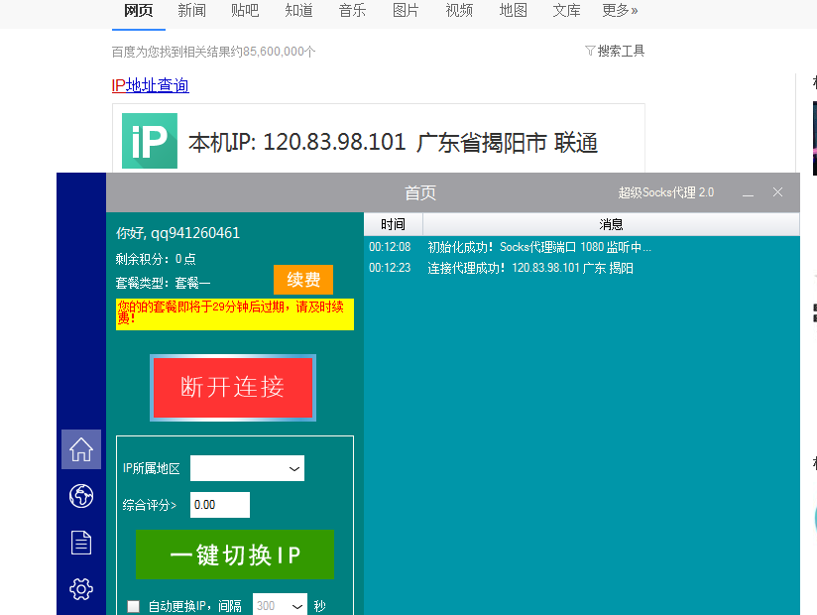
Task: Close the 超级Socks代理 window
Action: click(778, 192)
